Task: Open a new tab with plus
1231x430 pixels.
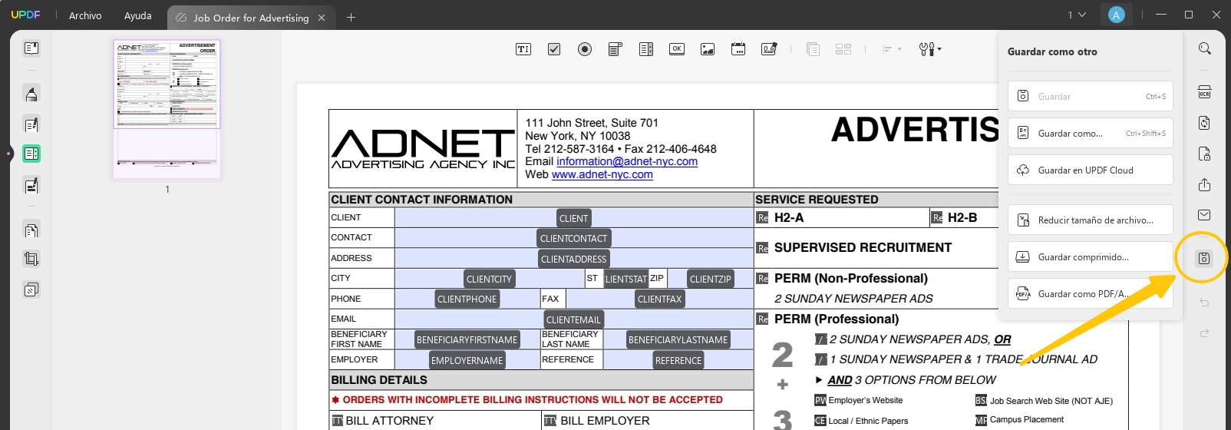Action: (351, 17)
